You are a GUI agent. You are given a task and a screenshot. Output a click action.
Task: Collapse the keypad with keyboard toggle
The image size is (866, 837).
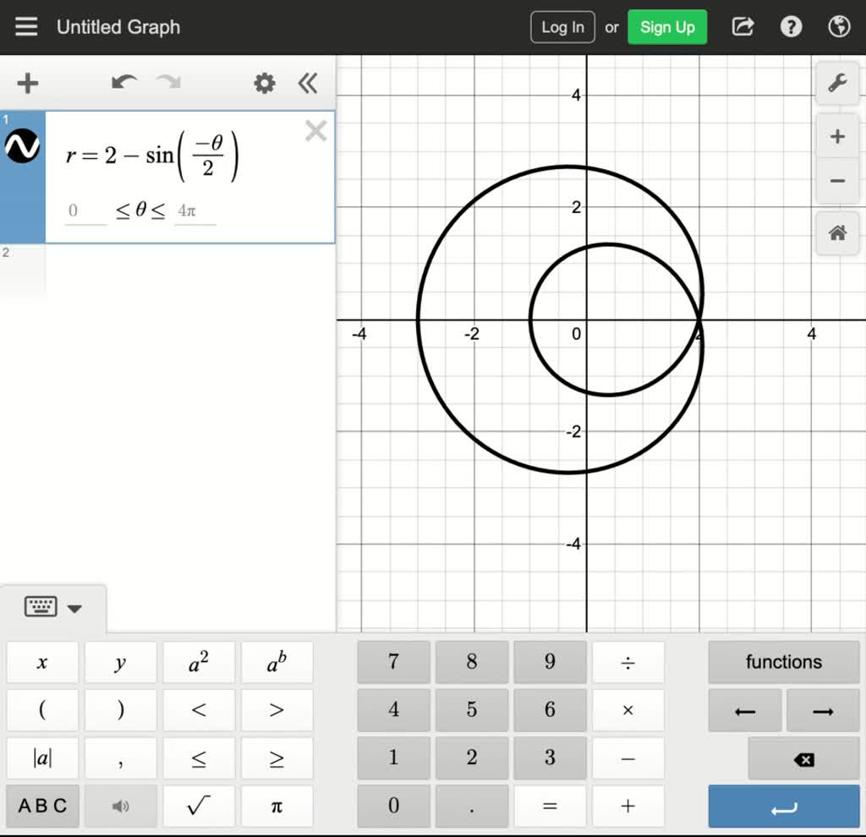(x=52, y=607)
